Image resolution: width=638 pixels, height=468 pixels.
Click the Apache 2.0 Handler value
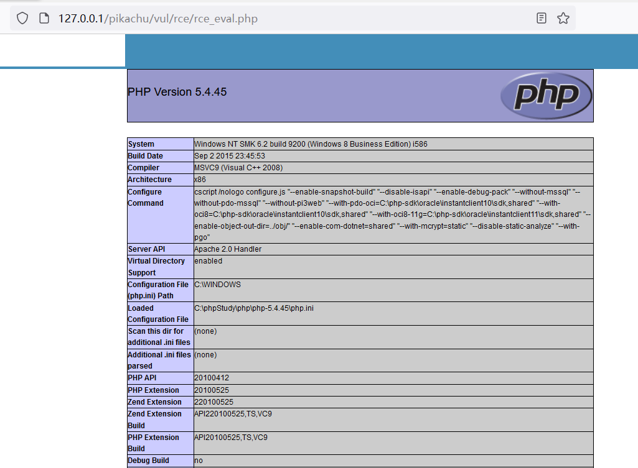(x=228, y=249)
